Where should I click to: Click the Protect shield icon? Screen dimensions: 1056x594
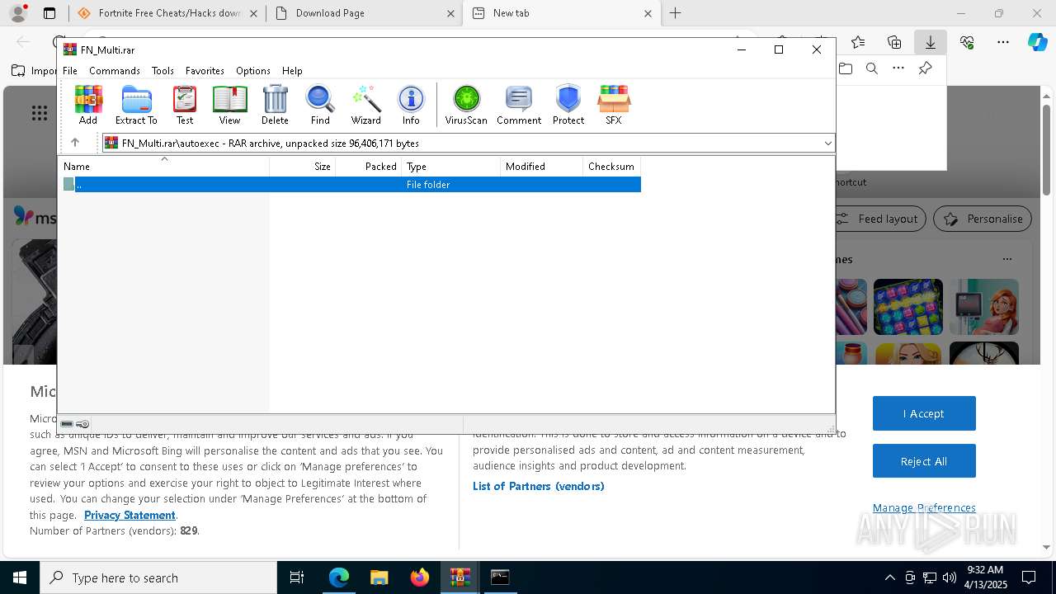[x=568, y=105]
